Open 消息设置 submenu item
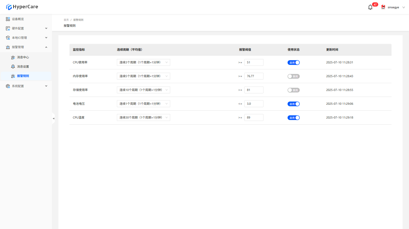Image resolution: width=409 pixels, height=229 pixels. [x=26, y=67]
